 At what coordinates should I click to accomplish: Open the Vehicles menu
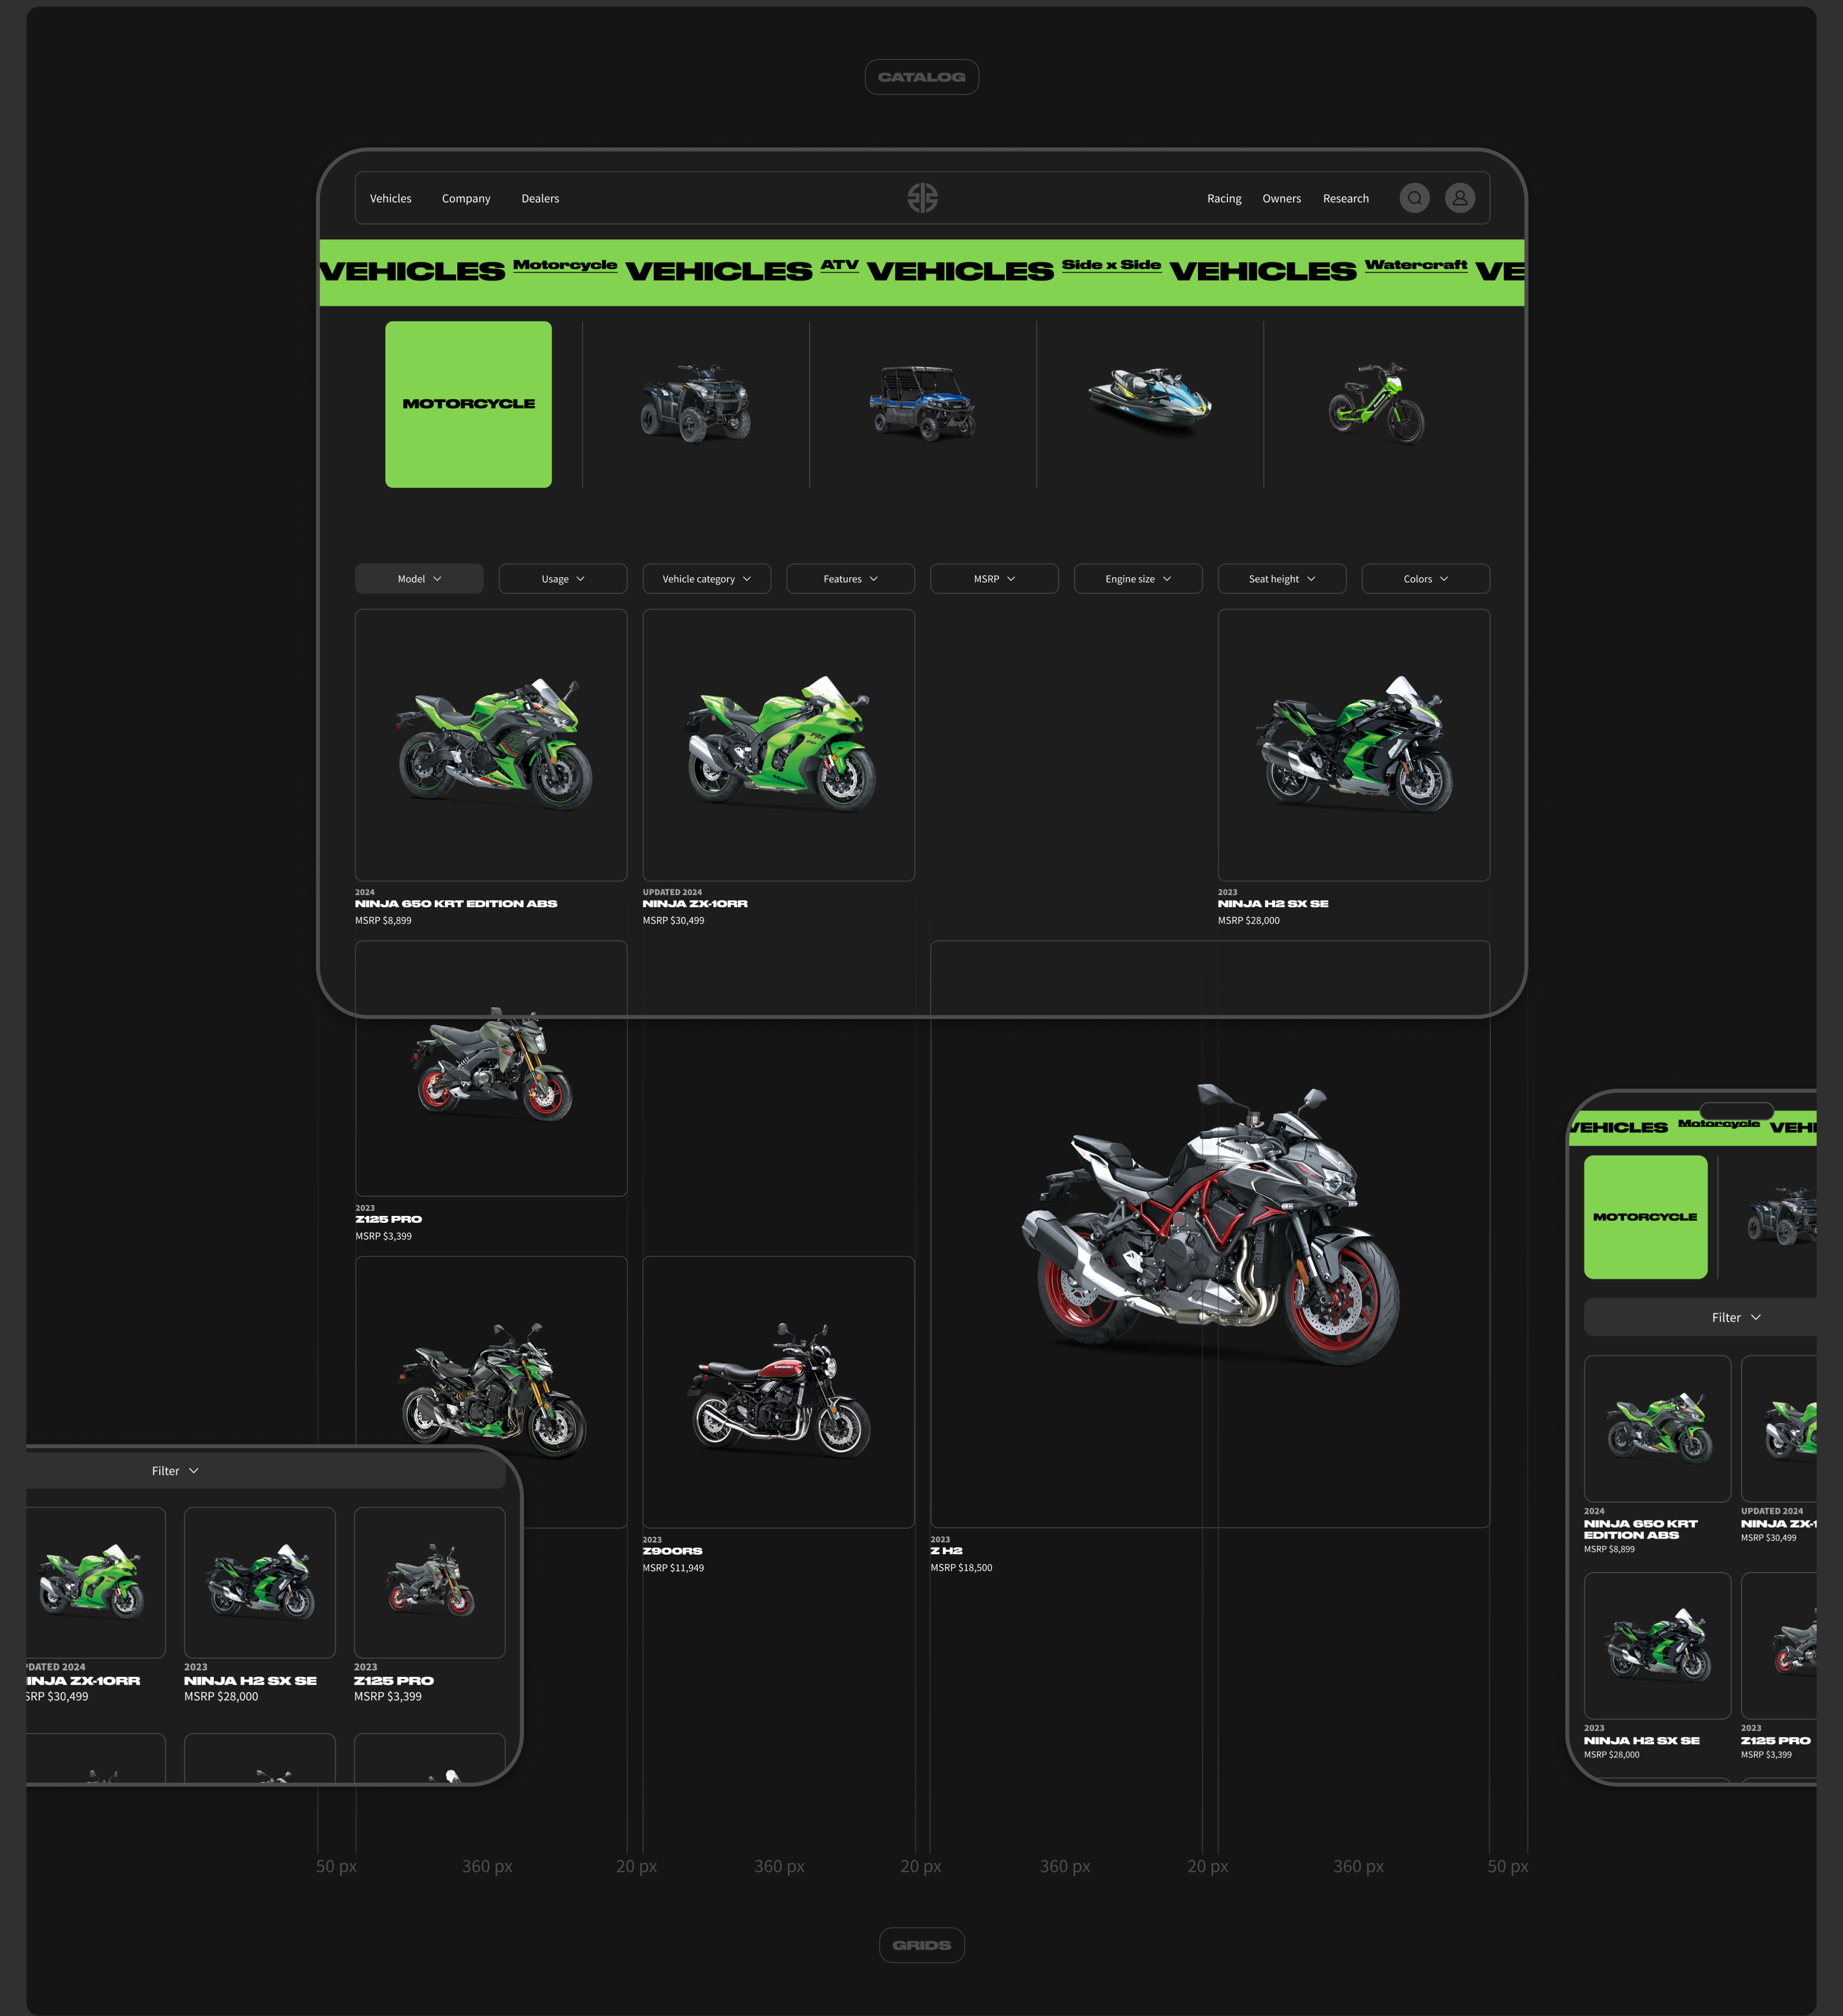(x=390, y=198)
